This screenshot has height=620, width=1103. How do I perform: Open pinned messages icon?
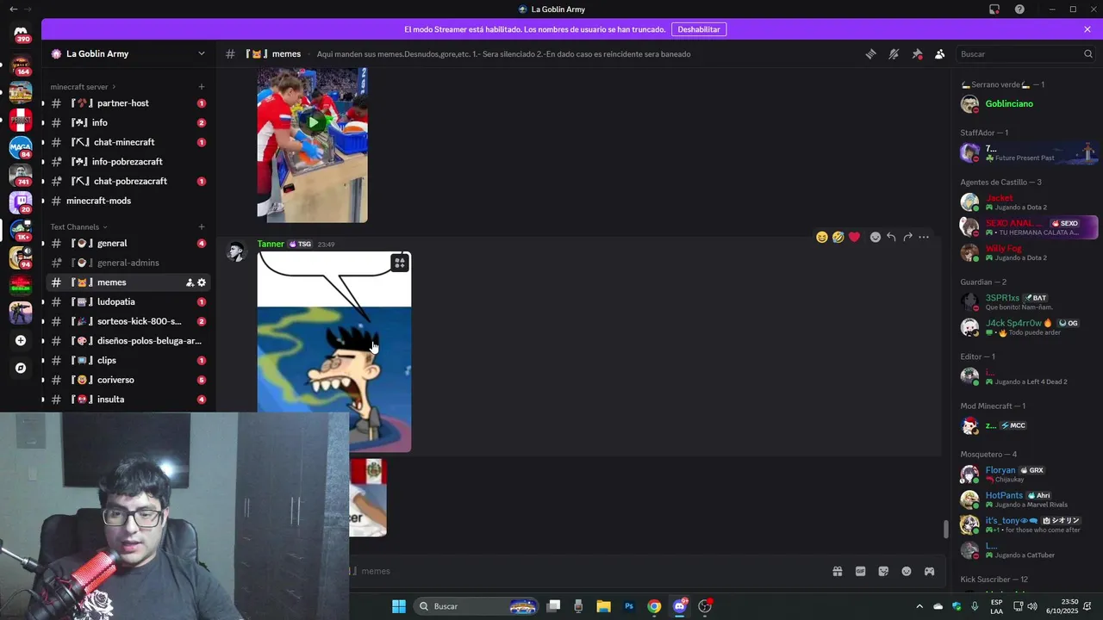(x=917, y=53)
